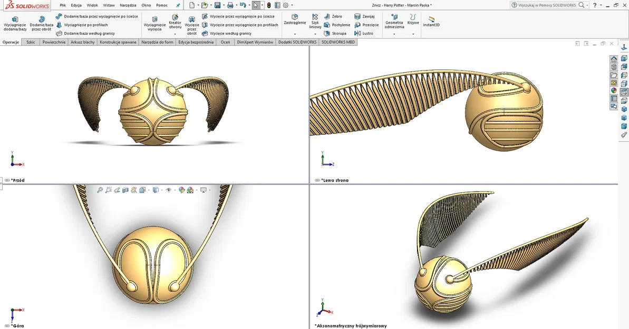Open the Section View tool
The image size is (629, 329).
coord(125,191)
